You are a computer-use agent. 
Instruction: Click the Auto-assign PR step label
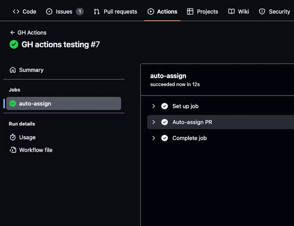(x=192, y=122)
